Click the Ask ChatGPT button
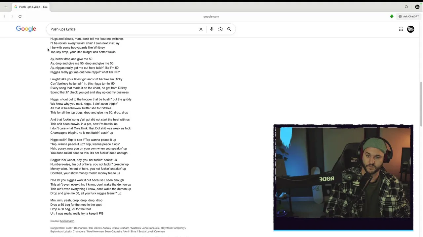Image resolution: width=423 pixels, height=237 pixels. [x=409, y=16]
